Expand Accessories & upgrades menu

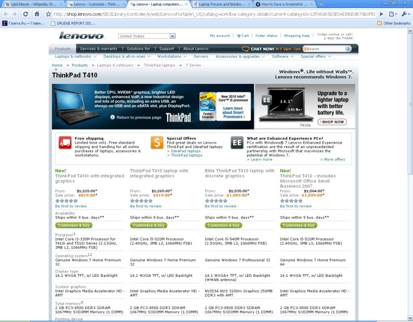(x=240, y=56)
